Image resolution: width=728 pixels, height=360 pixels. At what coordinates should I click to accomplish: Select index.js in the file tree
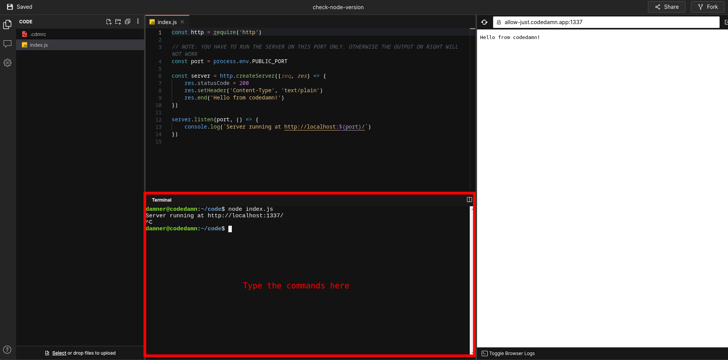coord(39,45)
